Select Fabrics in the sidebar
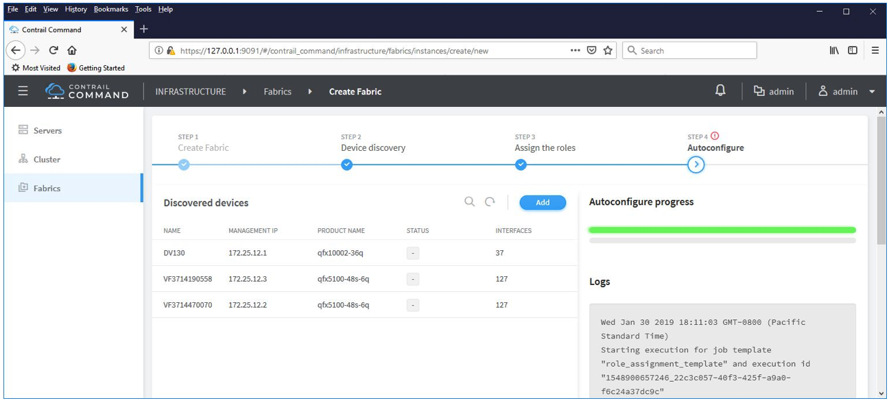 pyautogui.click(x=47, y=188)
